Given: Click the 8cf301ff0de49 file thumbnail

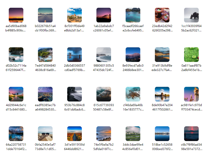Looking at the screenshot, I should (74, 15).
